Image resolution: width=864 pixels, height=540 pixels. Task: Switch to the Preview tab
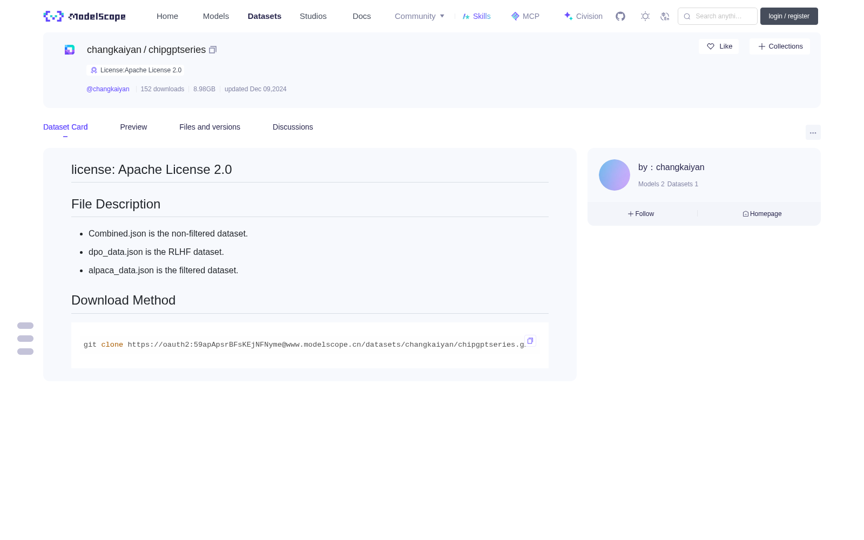coord(133,127)
